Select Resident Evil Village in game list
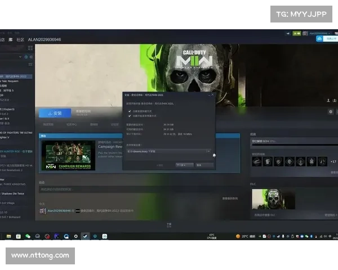 (7, 203)
